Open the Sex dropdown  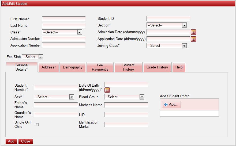54,97
